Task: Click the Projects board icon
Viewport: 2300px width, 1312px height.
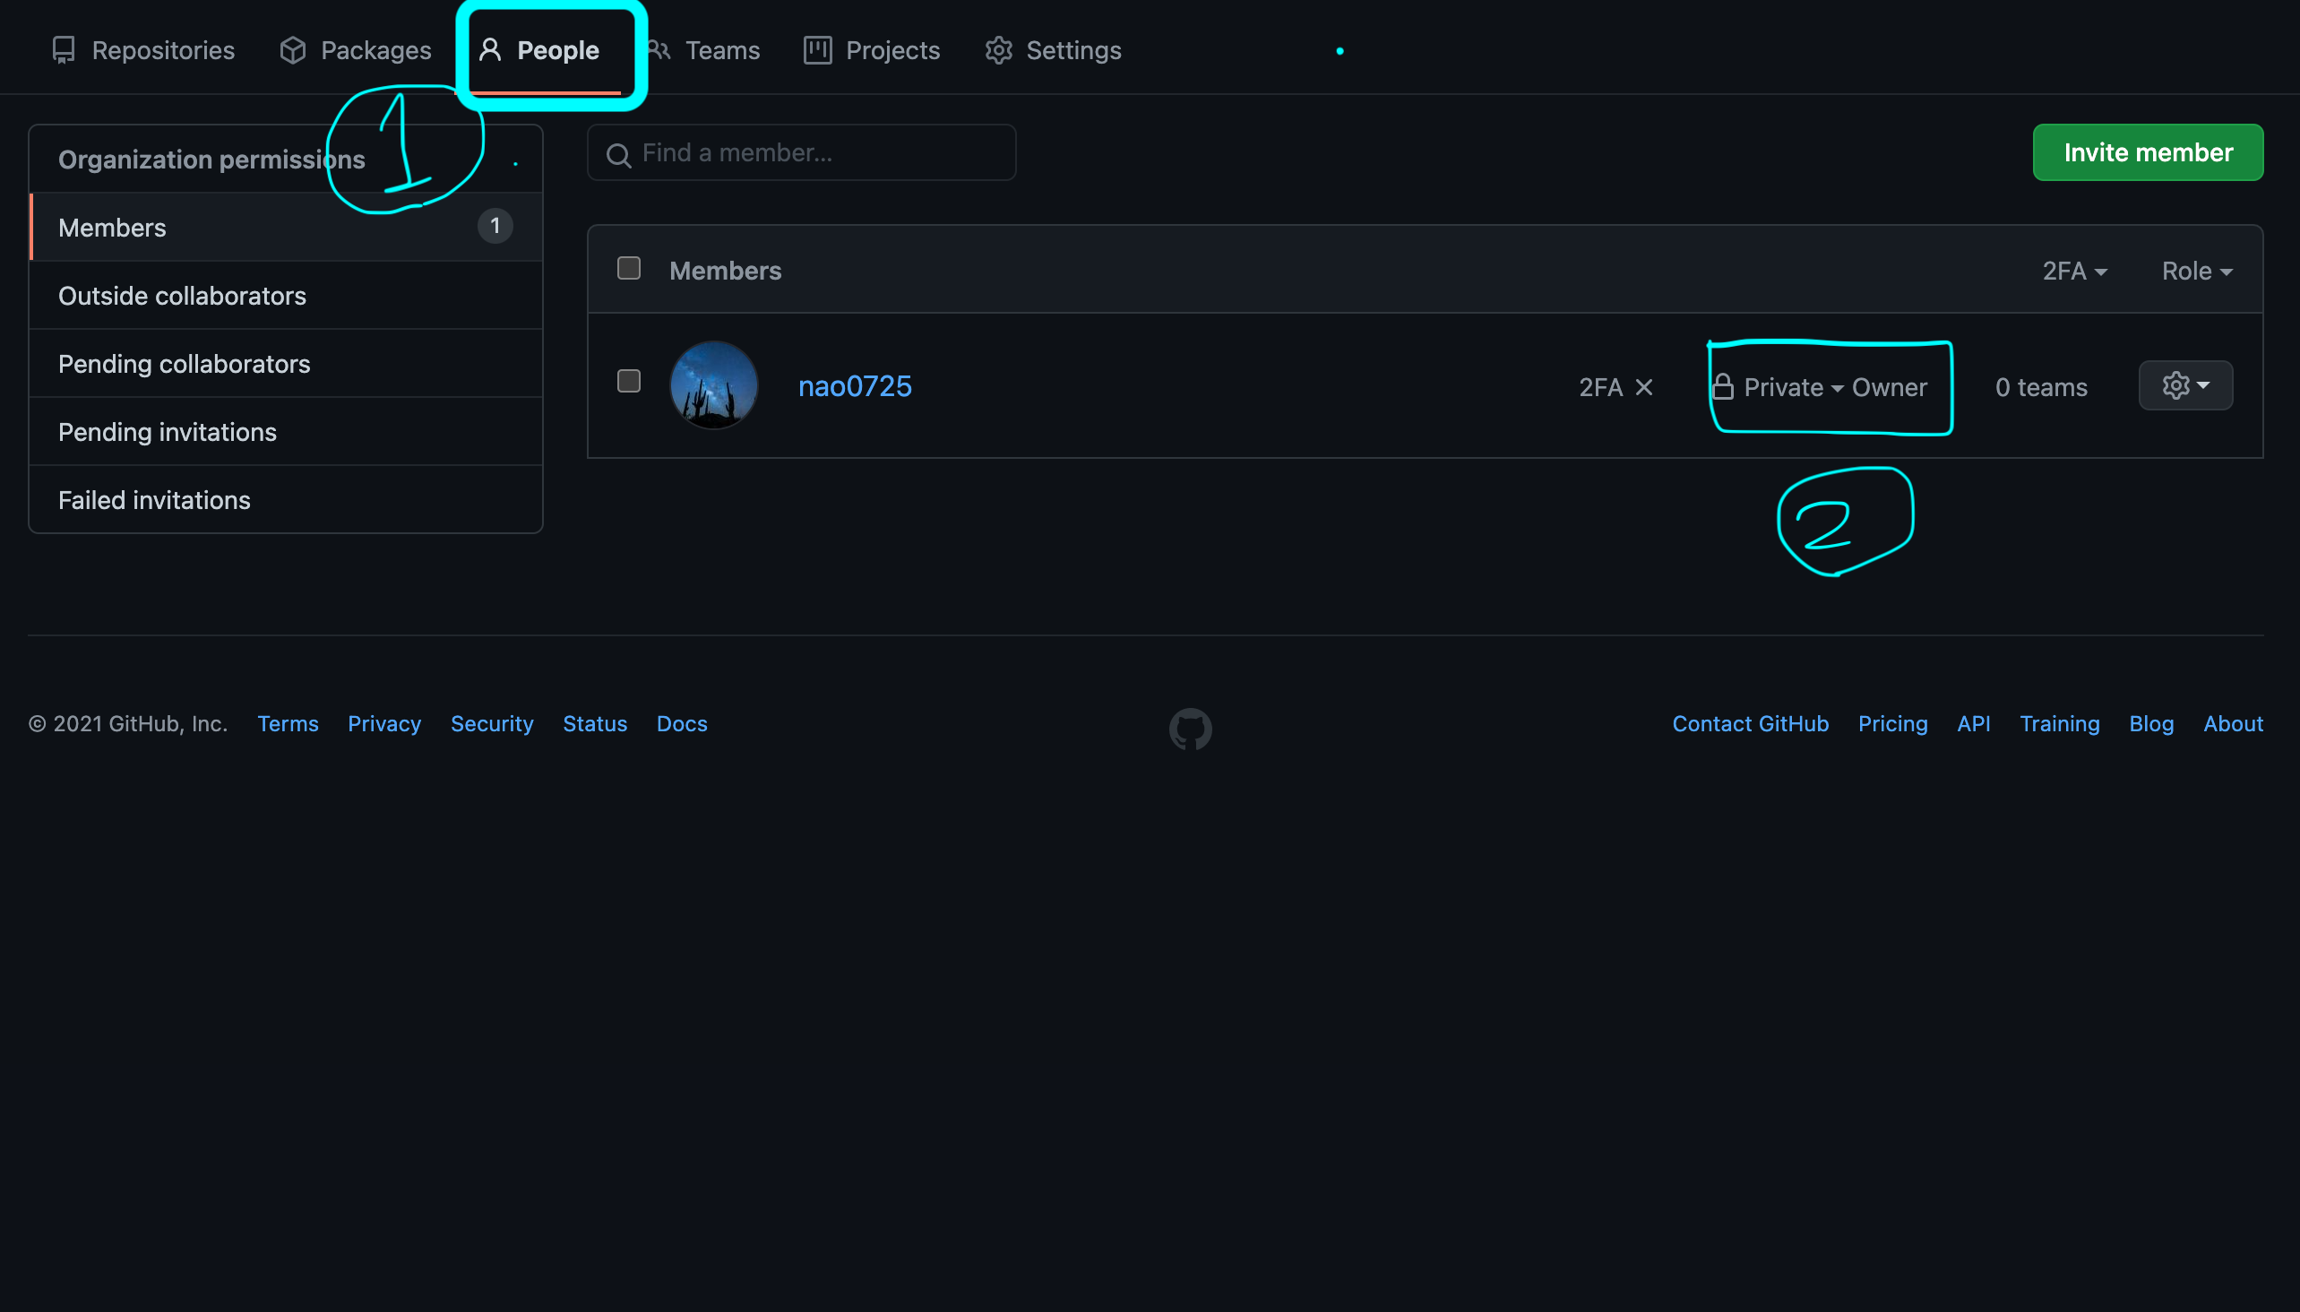Action: [x=817, y=50]
